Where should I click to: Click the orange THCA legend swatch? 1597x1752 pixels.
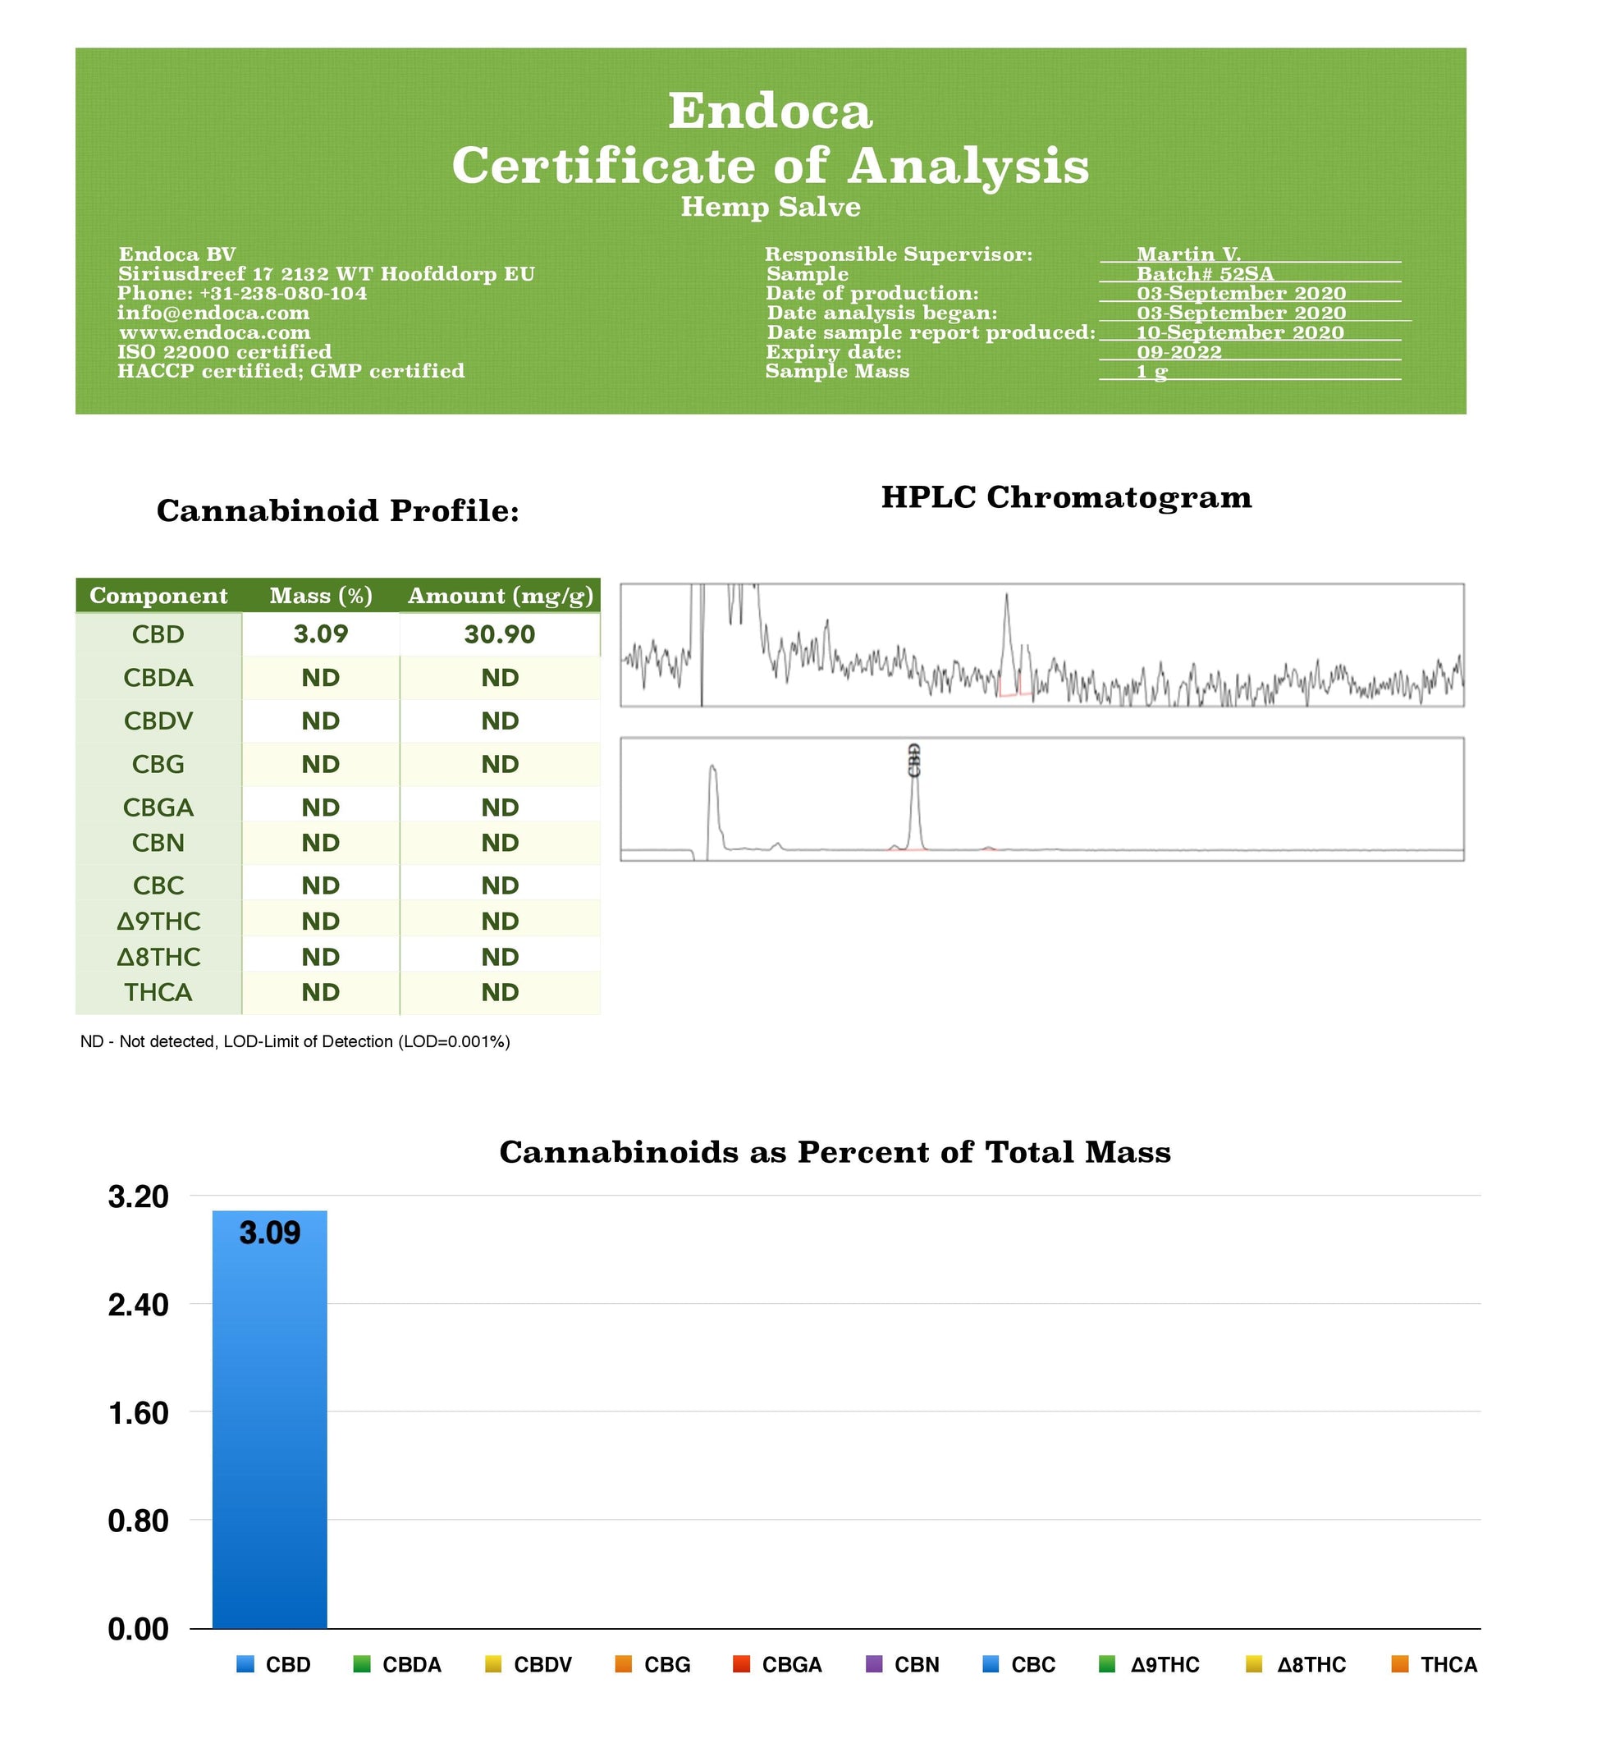(1401, 1664)
